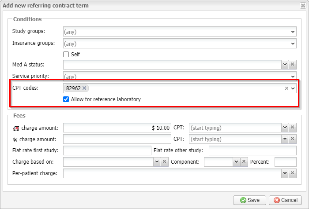Screen dimensions: 309x209
Task: Expand the Component dropdown arrow
Action: [x=236, y=162]
